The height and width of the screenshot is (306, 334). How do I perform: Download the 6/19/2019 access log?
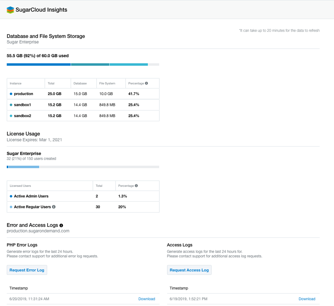(307, 299)
